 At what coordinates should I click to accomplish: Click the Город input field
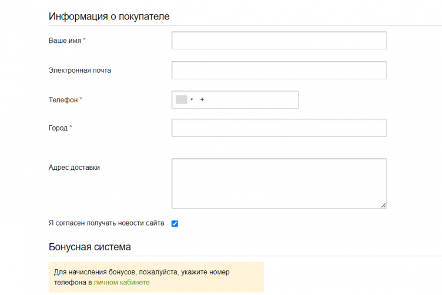coord(279,128)
